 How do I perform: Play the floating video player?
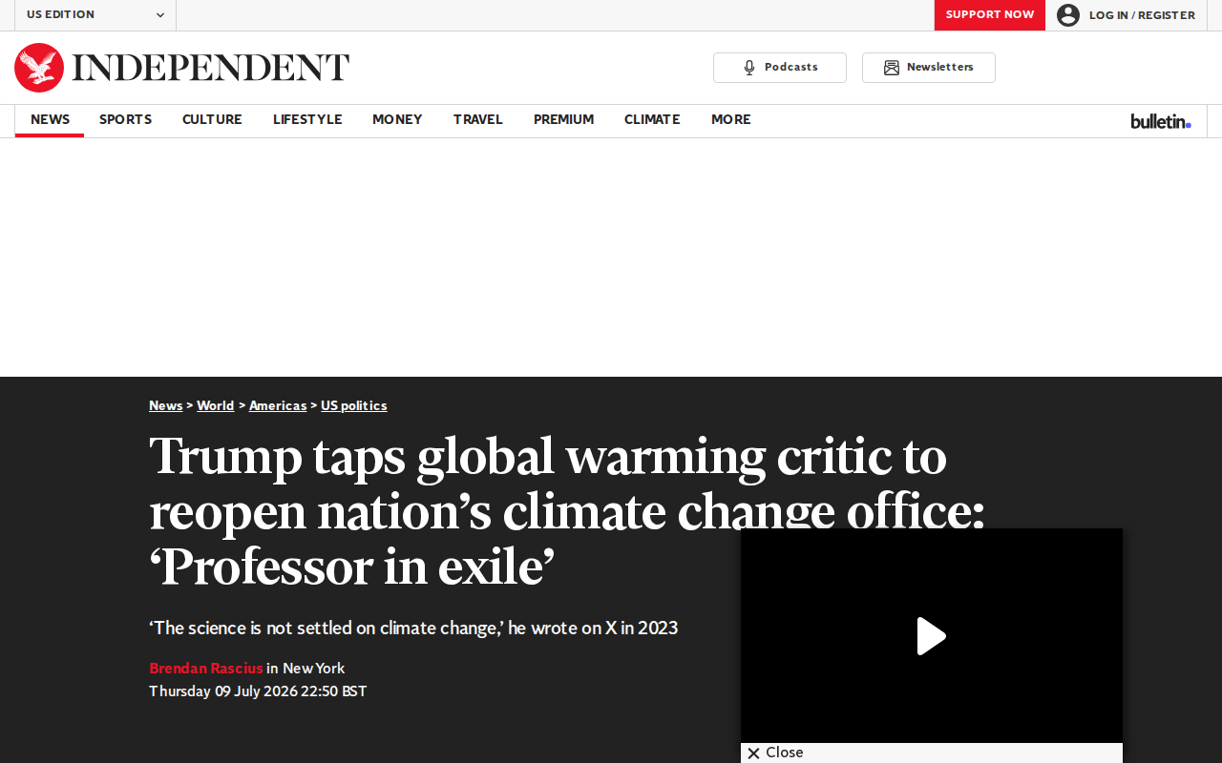[x=932, y=636]
